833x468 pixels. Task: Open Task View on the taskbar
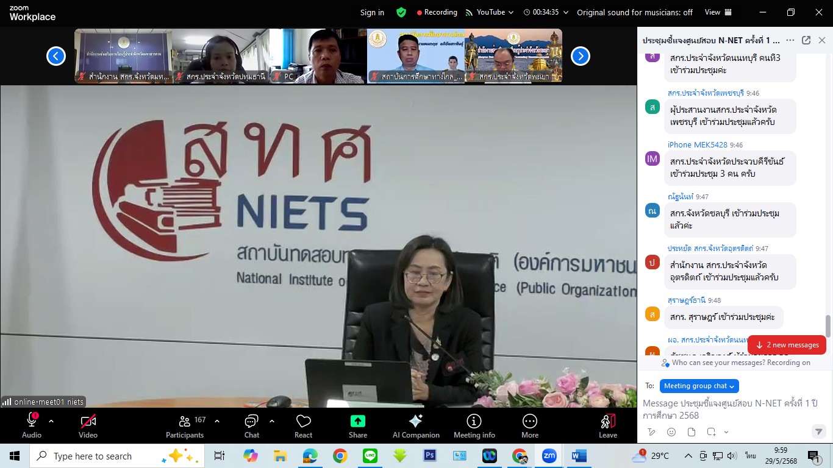(220, 456)
